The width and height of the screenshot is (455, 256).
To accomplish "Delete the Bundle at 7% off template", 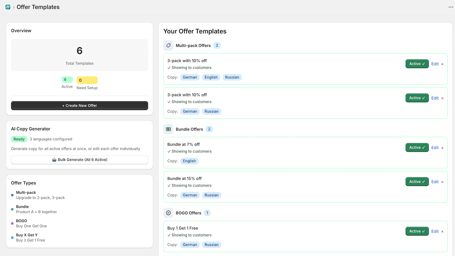I will pyautogui.click(x=442, y=148).
